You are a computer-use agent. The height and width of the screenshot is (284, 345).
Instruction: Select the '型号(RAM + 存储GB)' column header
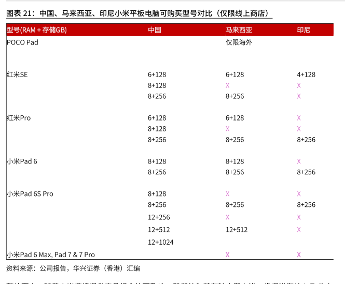click(36, 30)
